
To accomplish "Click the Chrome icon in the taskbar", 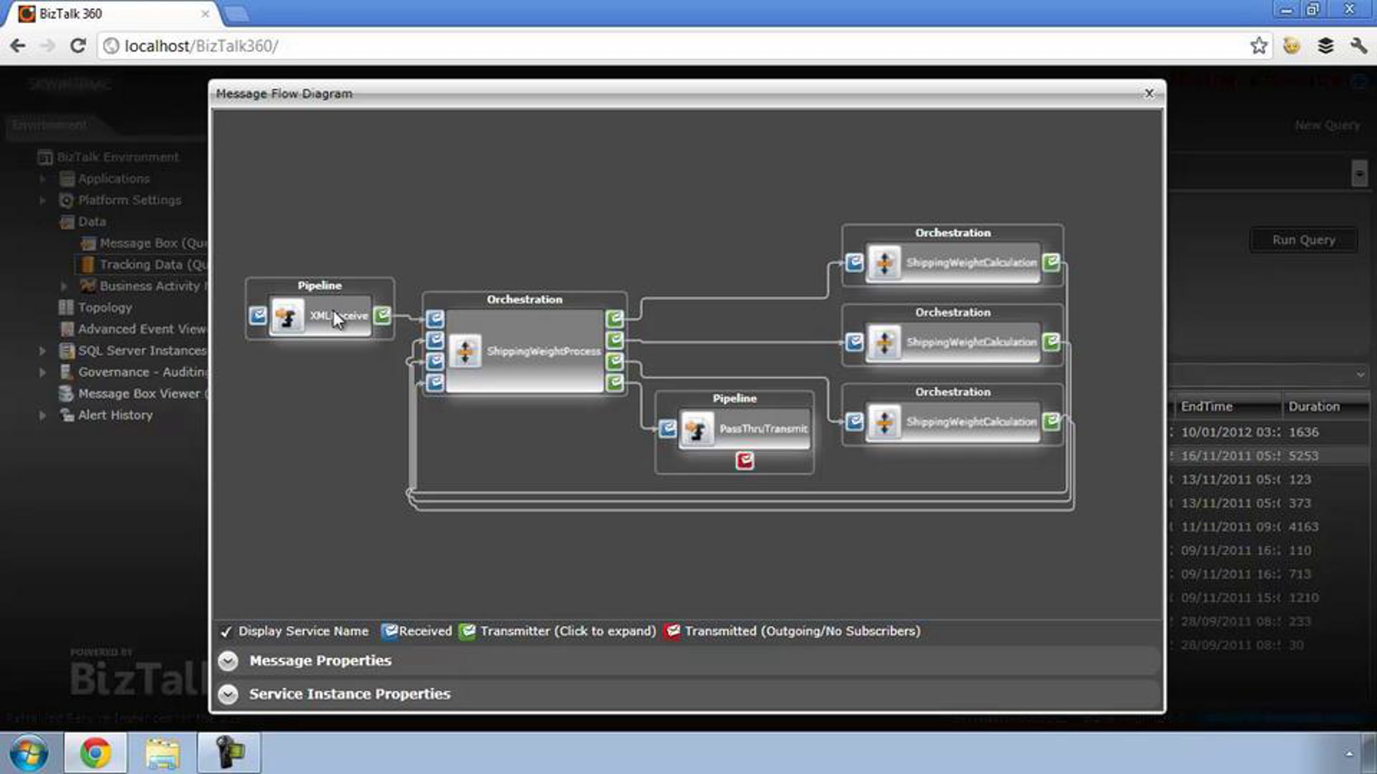I will click(x=95, y=753).
